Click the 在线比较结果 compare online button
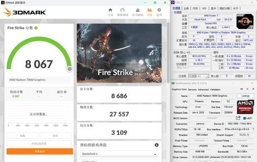This screenshot has width=257, height=162. 39,143
